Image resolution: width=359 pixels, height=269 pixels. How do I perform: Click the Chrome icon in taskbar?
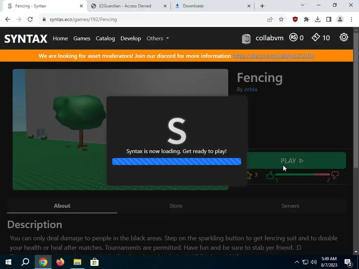(x=43, y=262)
